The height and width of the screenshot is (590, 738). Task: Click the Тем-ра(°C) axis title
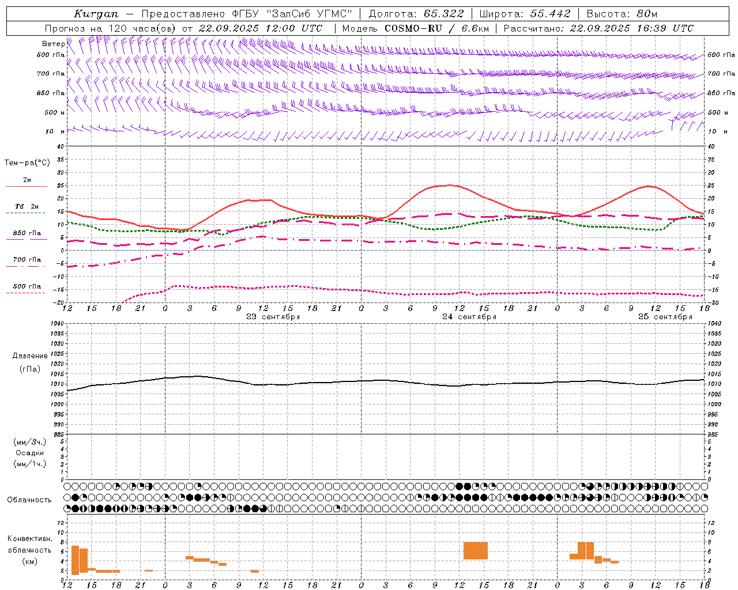[27, 163]
